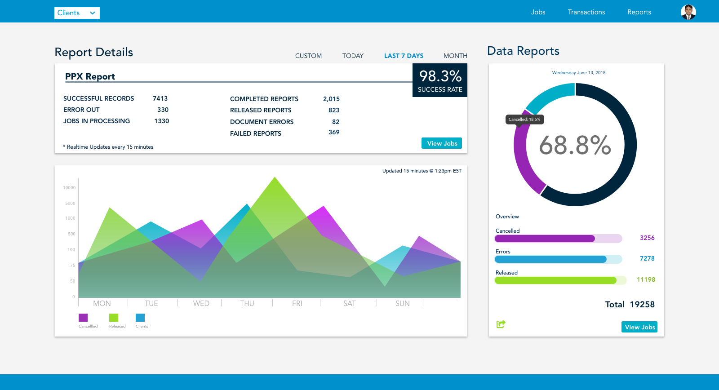Open the user profile avatar
The width and height of the screenshot is (719, 390).
(x=688, y=12)
